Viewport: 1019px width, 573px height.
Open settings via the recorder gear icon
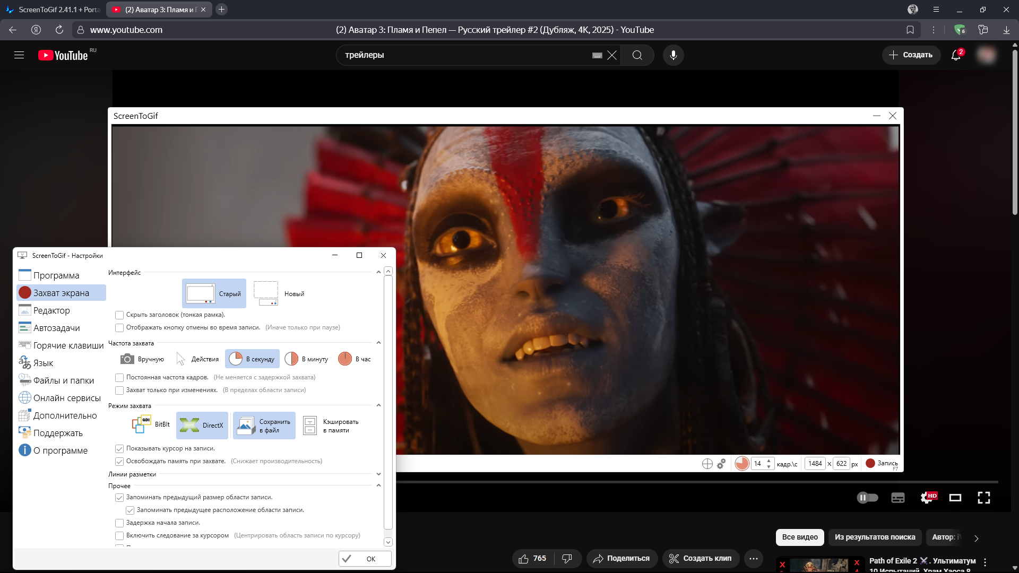(x=721, y=464)
